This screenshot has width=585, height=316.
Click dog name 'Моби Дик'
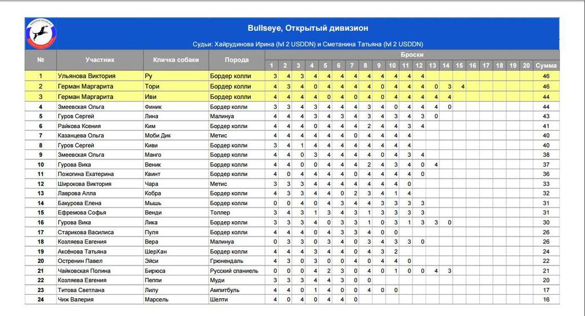tap(158, 135)
